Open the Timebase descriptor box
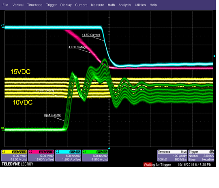Screen dimensions: 219x188 point(172,156)
